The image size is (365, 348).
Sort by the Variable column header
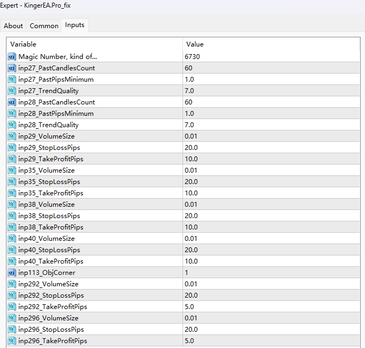click(95, 44)
